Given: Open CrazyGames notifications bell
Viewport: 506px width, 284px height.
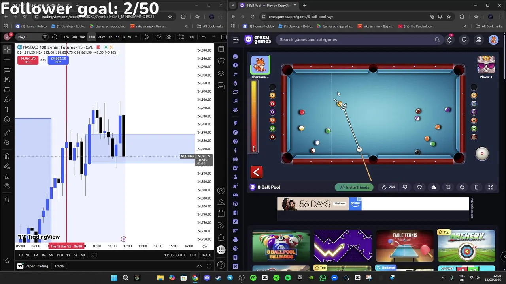Looking at the screenshot, I should pos(450,39).
